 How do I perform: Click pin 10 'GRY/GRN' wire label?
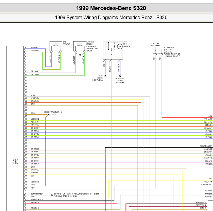coord(35,74)
